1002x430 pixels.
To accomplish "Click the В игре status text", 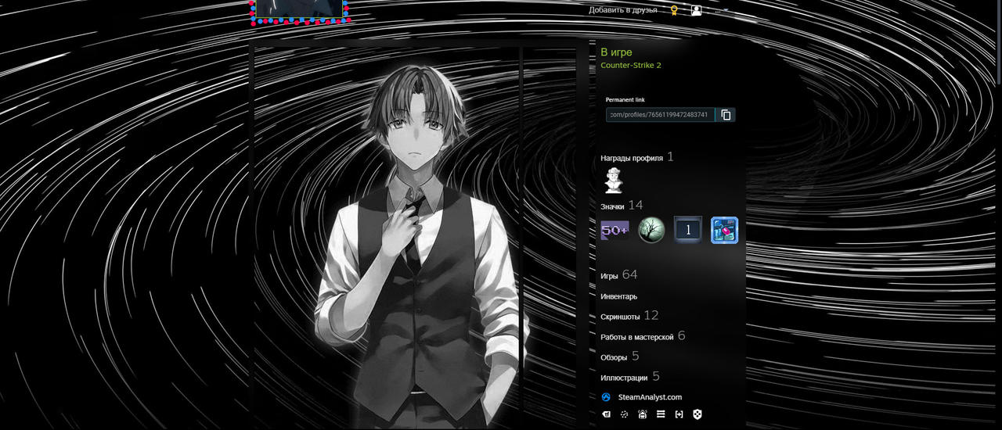I will (x=616, y=52).
